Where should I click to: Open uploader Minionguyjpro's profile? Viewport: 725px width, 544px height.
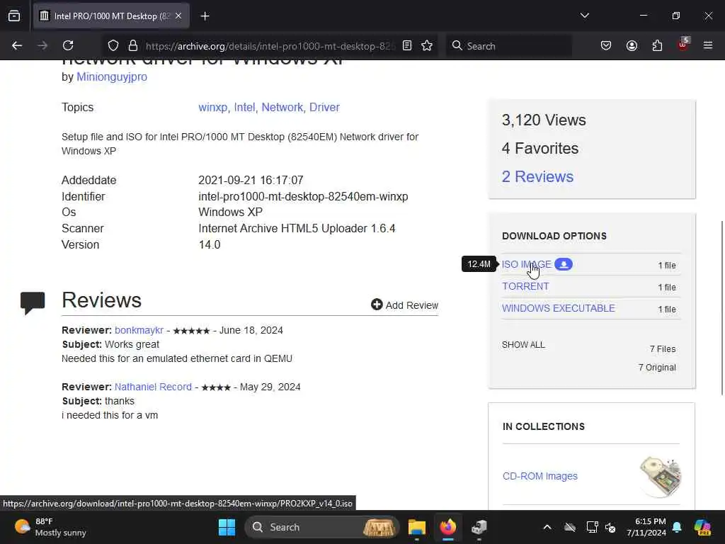[x=112, y=76]
